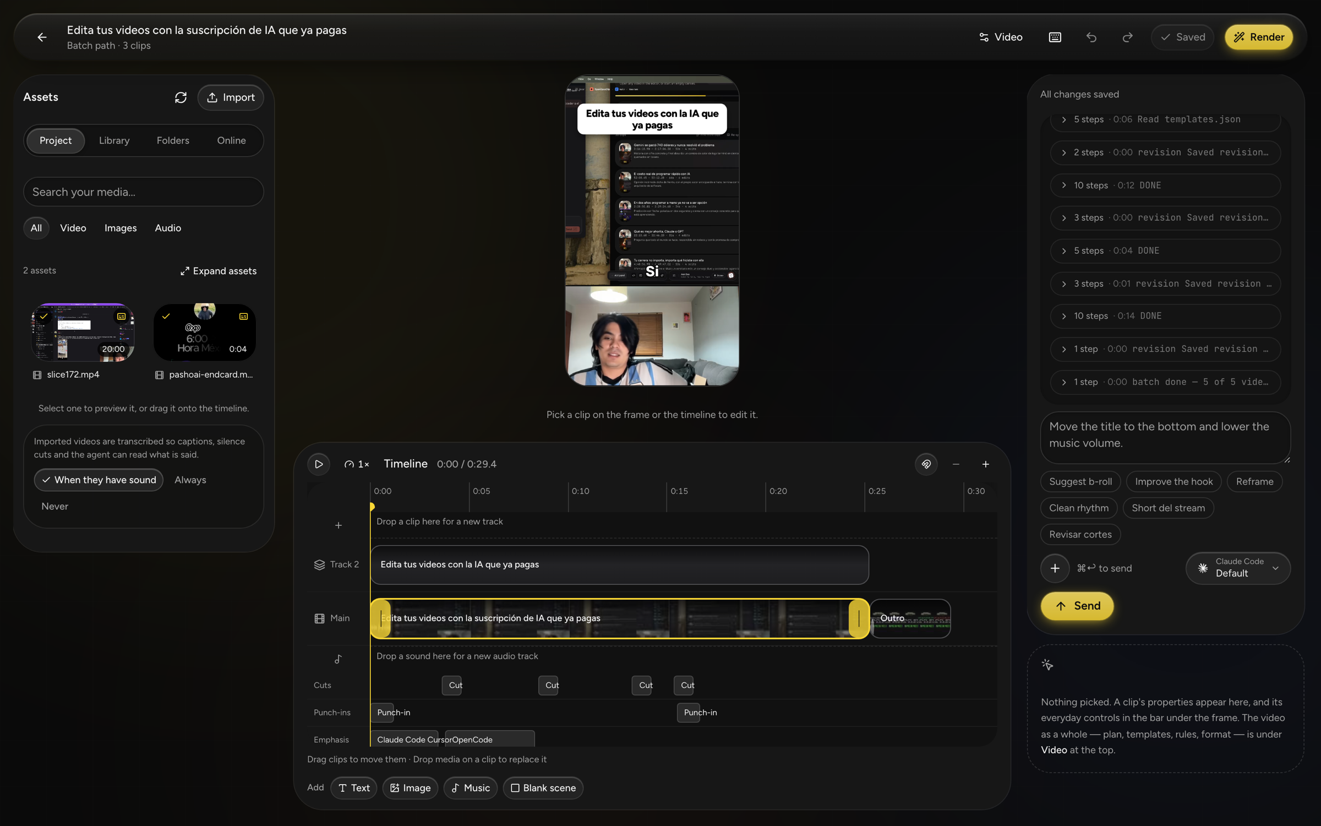Select the Always transcription option

click(190, 480)
